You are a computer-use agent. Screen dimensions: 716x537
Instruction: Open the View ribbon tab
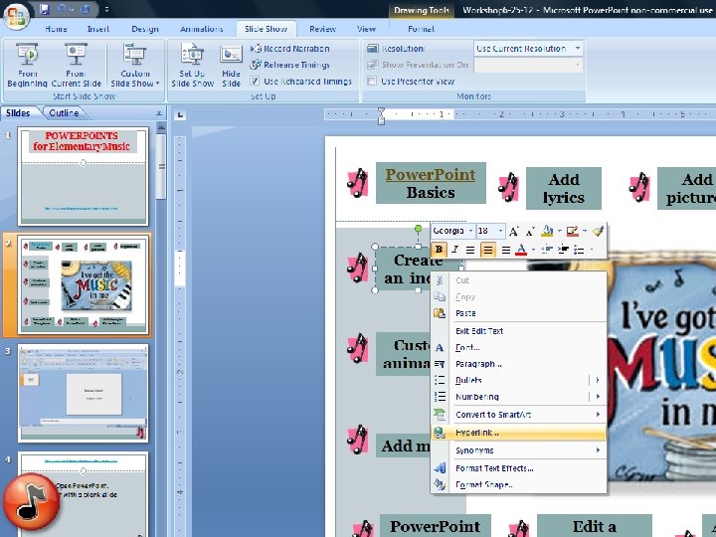366,29
